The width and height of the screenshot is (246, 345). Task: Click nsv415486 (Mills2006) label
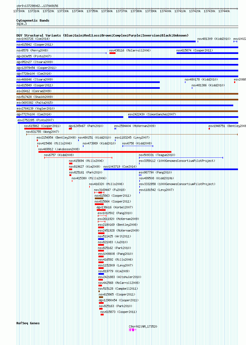(54, 143)
